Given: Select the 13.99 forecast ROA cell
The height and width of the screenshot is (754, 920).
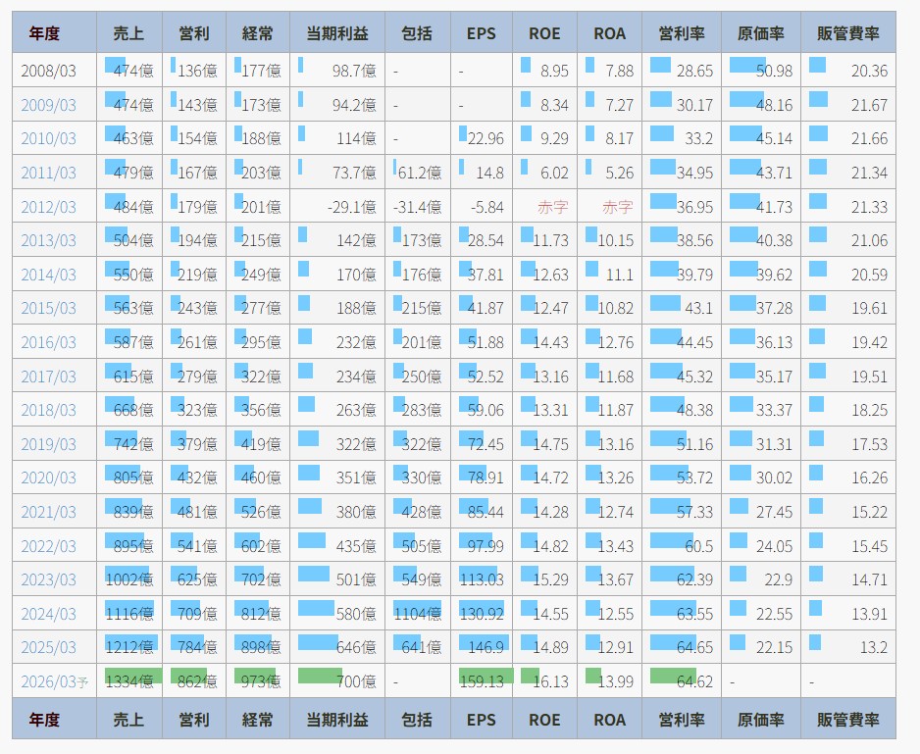Looking at the screenshot, I should coord(610,681).
